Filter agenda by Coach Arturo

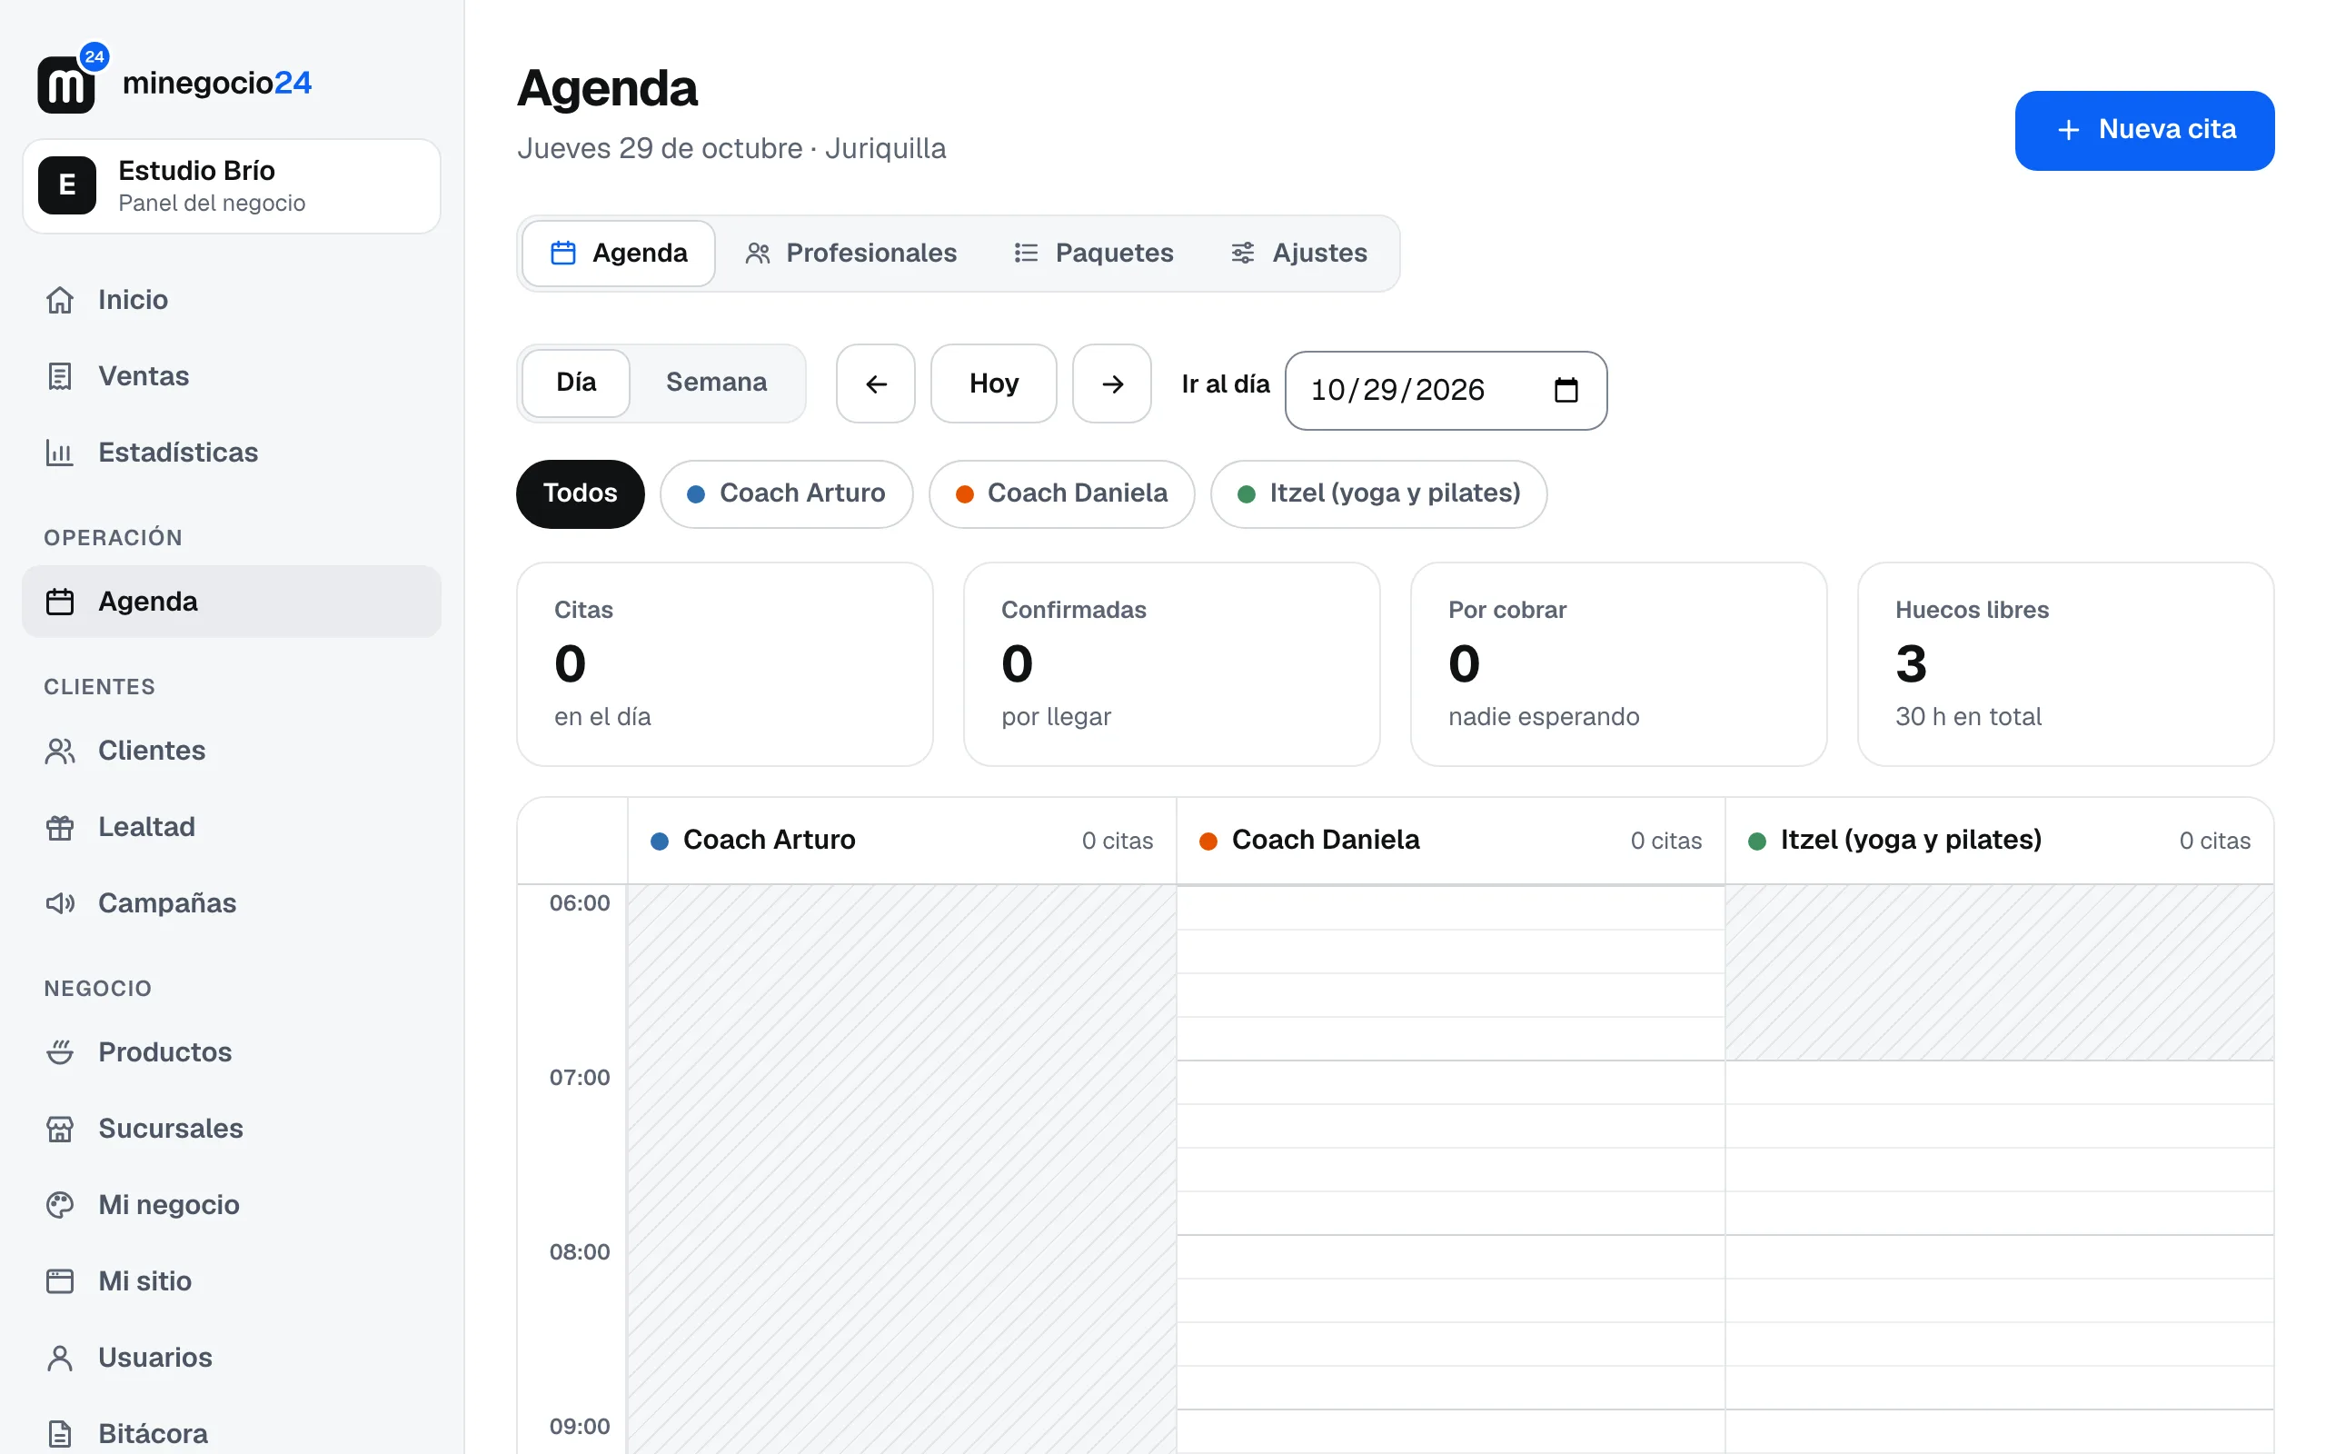pos(786,493)
